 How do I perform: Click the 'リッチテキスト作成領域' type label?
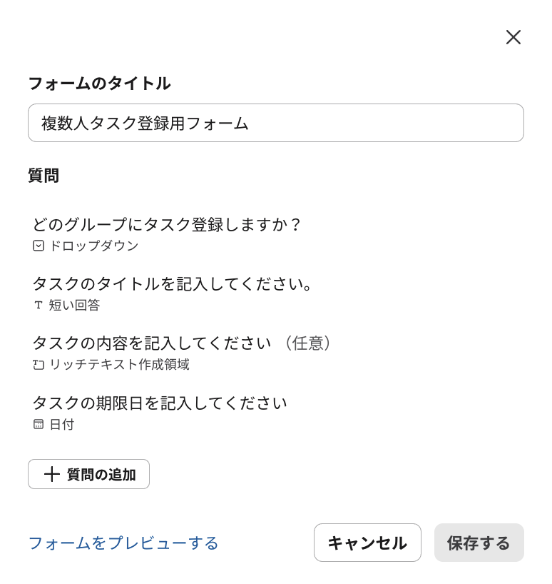tap(119, 365)
